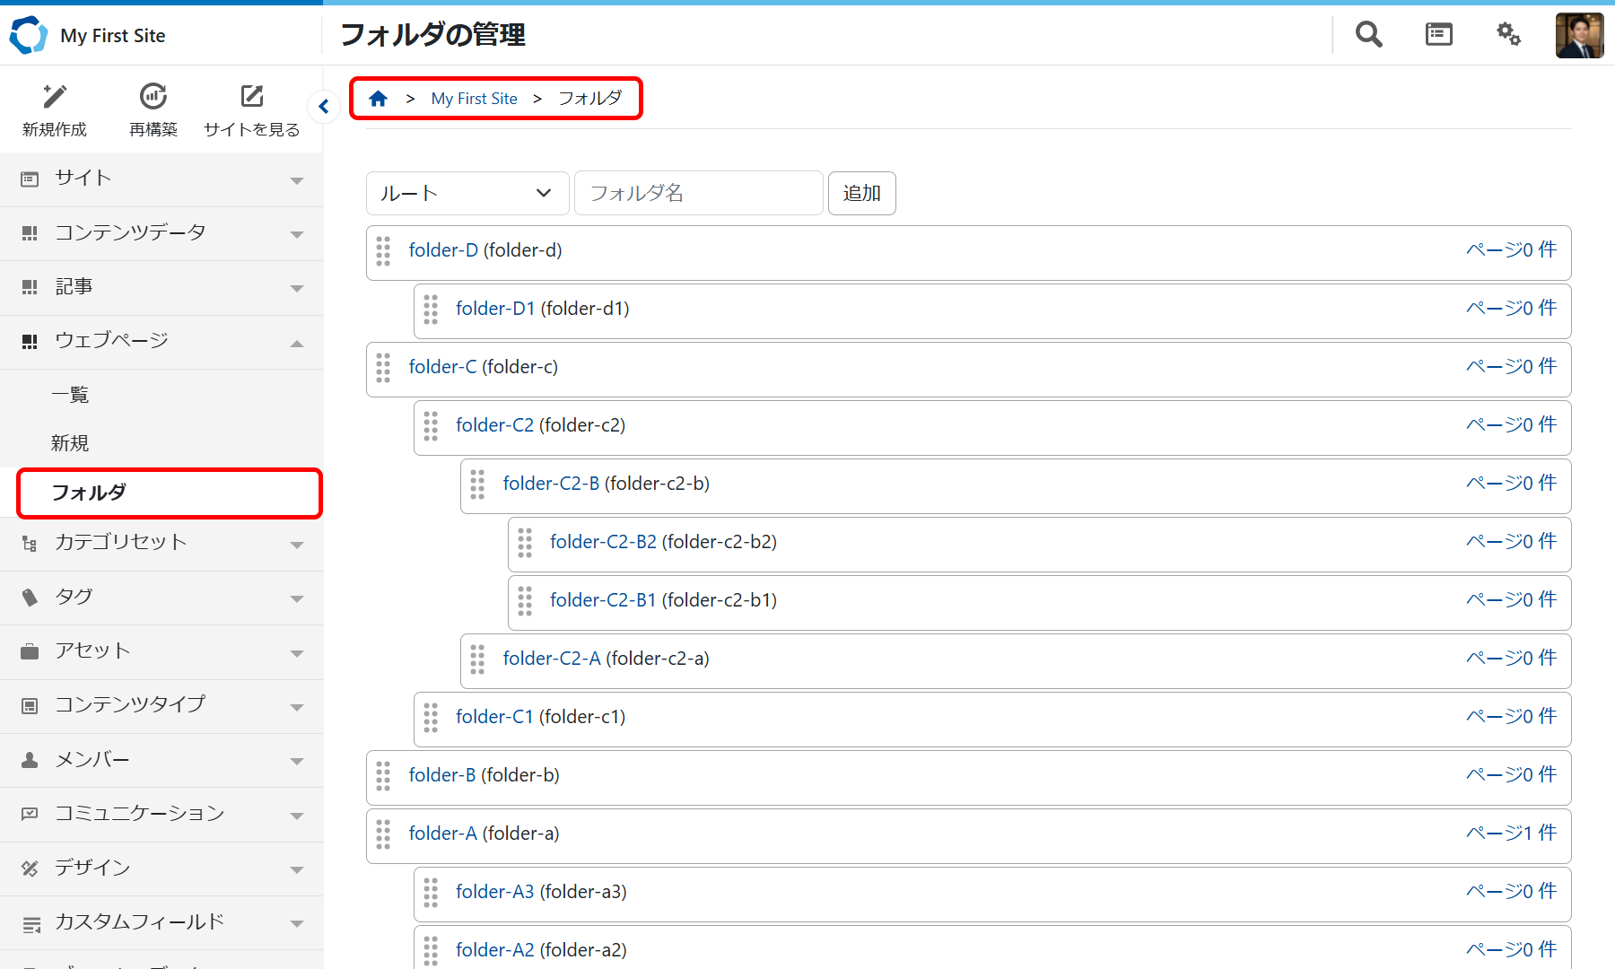Open the ルート parent folder dropdown
This screenshot has width=1615, height=969.
tap(467, 194)
